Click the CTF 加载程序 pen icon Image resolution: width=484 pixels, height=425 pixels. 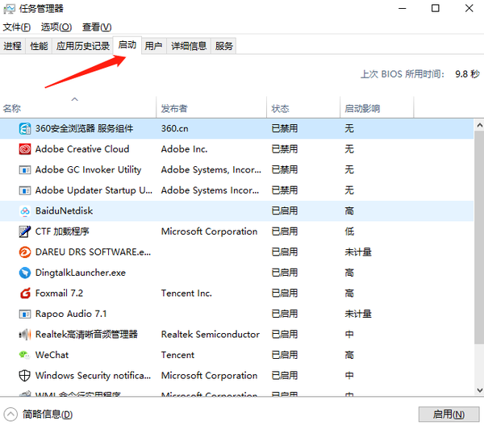25,231
